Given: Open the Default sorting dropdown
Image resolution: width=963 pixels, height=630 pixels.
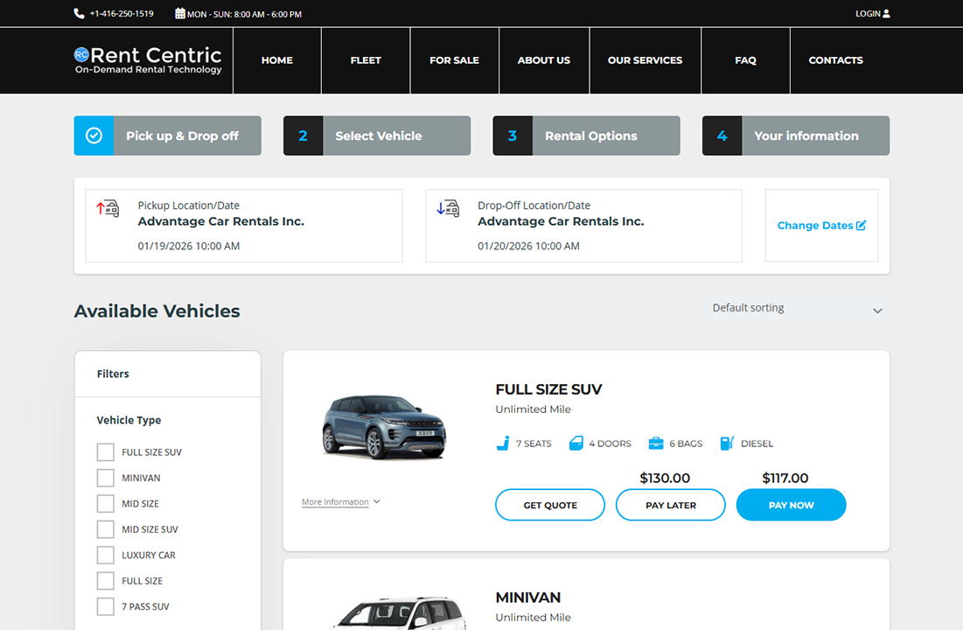Looking at the screenshot, I should click(x=796, y=308).
